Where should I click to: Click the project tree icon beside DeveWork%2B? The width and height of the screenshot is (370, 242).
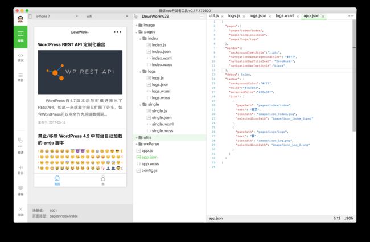[136, 17]
